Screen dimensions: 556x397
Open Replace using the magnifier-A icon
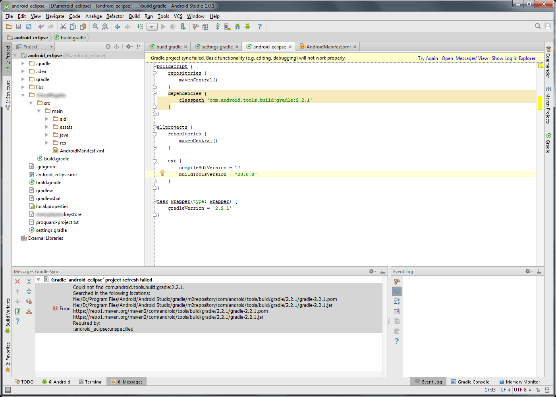coord(105,27)
